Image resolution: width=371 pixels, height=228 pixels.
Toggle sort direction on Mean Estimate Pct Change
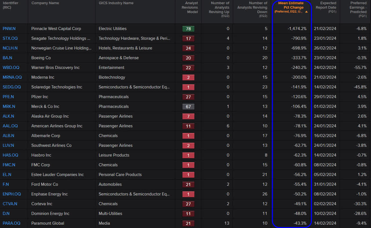pyautogui.click(x=291, y=7)
